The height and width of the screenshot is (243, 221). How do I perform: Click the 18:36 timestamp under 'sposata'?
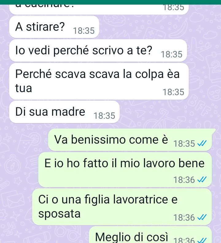click(184, 218)
